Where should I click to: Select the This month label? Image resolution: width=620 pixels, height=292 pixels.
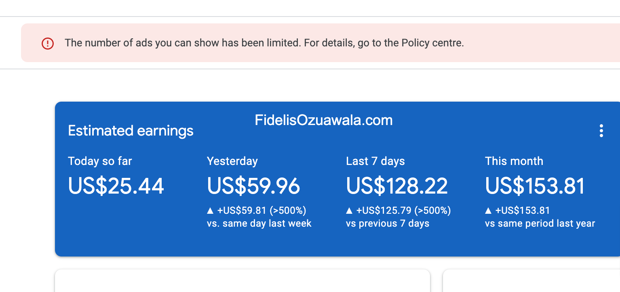pyautogui.click(x=514, y=161)
